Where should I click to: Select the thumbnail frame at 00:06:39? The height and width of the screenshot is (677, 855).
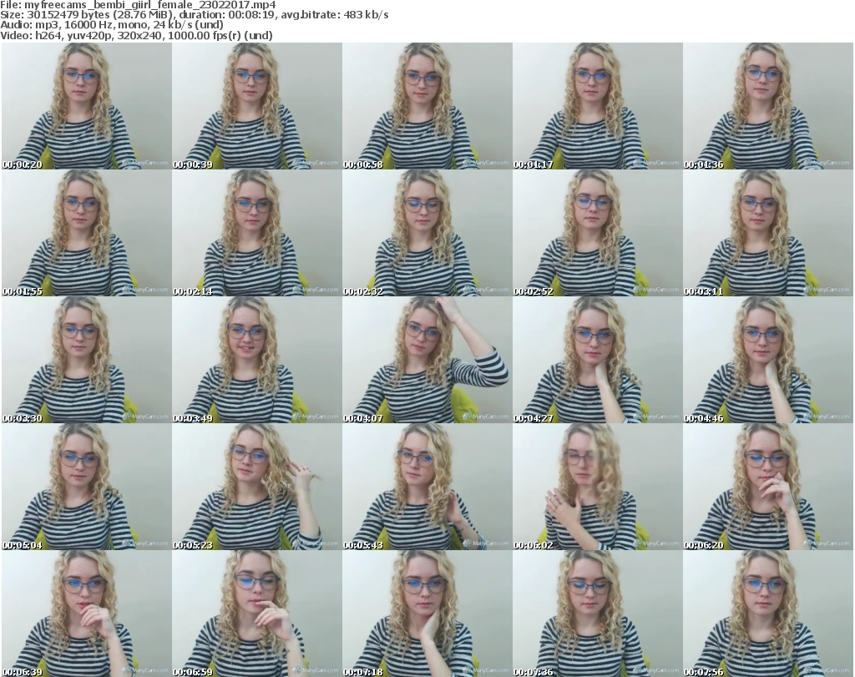(x=86, y=614)
